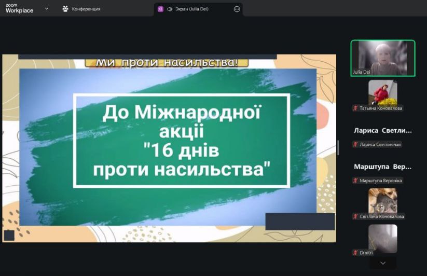Open the ellipsis more options in Экран tab
The height and width of the screenshot is (276, 427).
point(237,9)
